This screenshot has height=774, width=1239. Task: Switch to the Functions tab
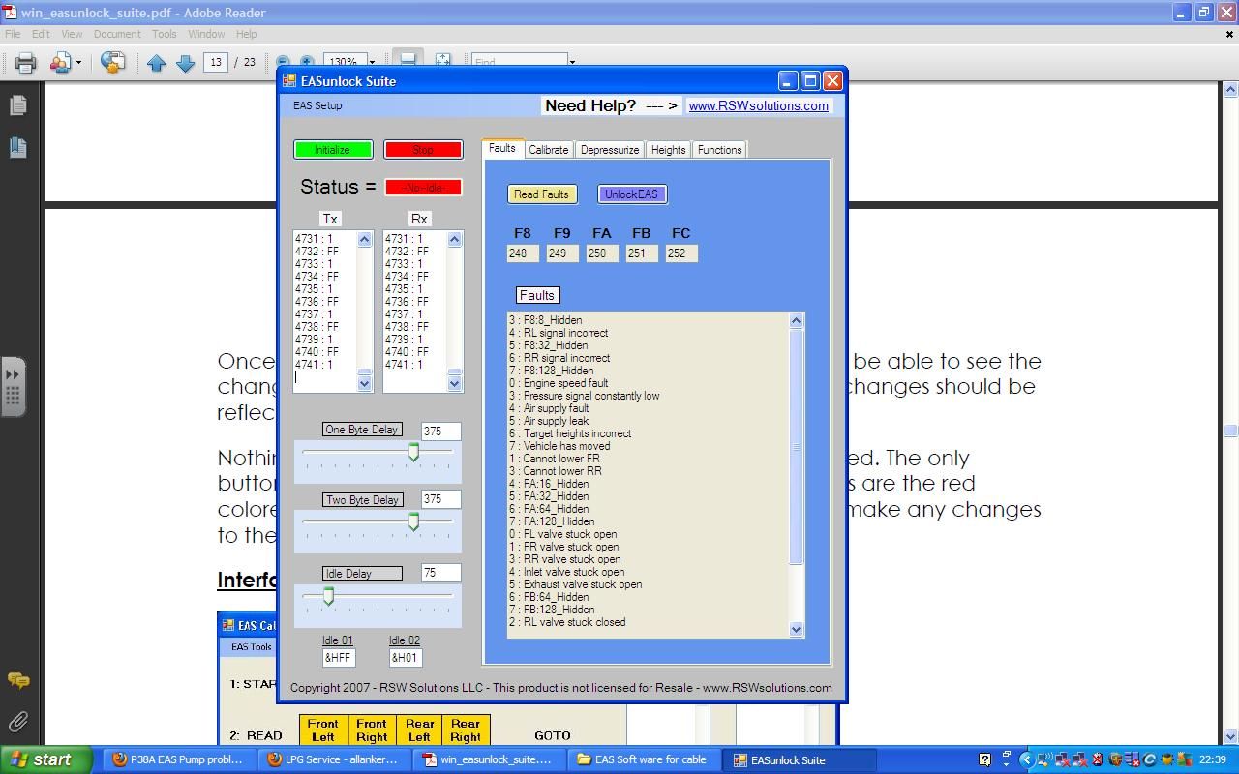pyautogui.click(x=719, y=150)
